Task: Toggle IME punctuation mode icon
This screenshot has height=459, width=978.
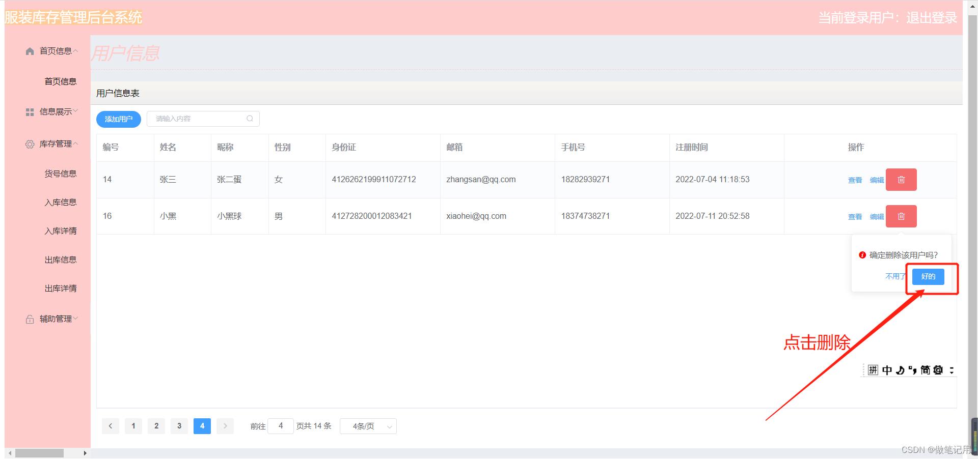Action: coord(912,370)
